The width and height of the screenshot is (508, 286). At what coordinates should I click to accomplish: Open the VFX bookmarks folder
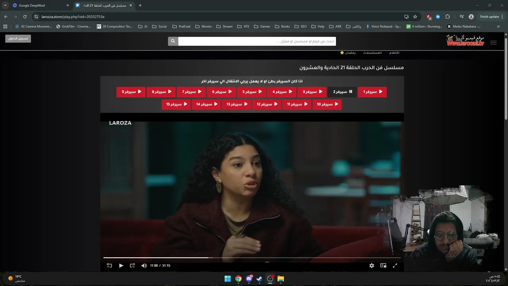pos(243,27)
